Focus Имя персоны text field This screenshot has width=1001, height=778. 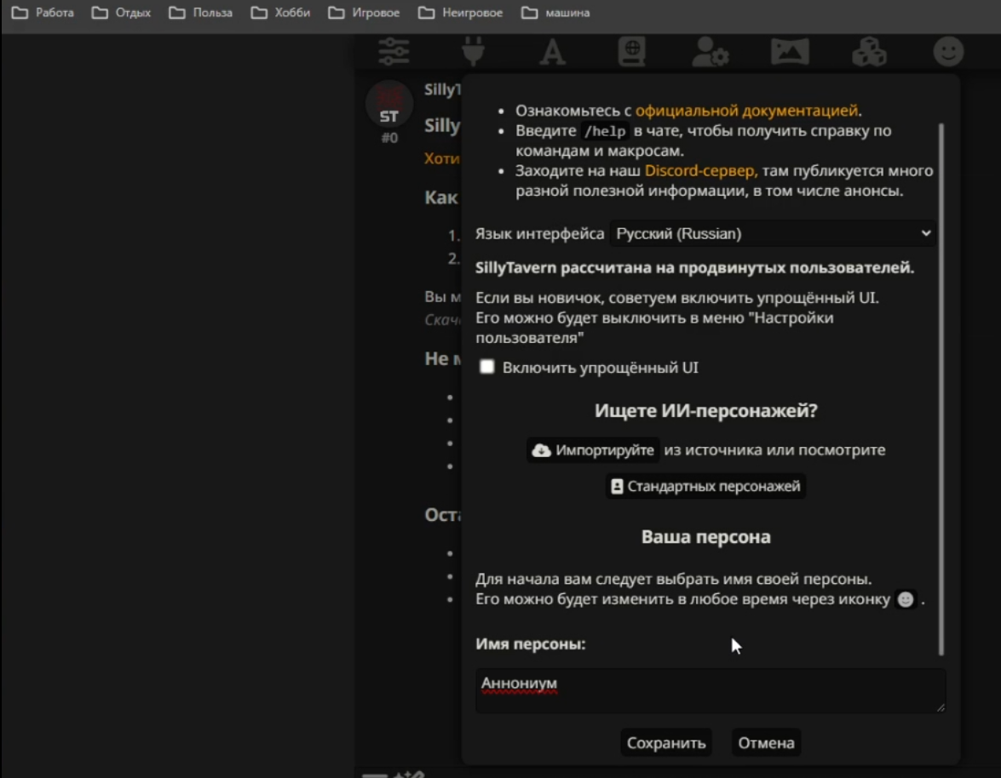(x=710, y=690)
